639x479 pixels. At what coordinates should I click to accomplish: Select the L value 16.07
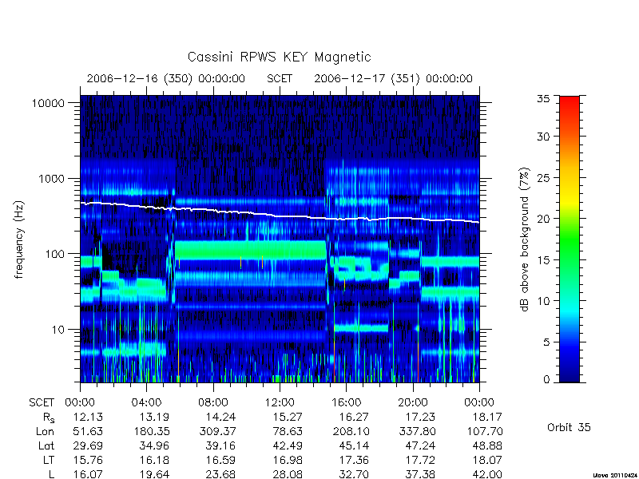coord(88,474)
